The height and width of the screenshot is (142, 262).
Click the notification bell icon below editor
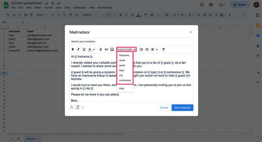[78, 107]
